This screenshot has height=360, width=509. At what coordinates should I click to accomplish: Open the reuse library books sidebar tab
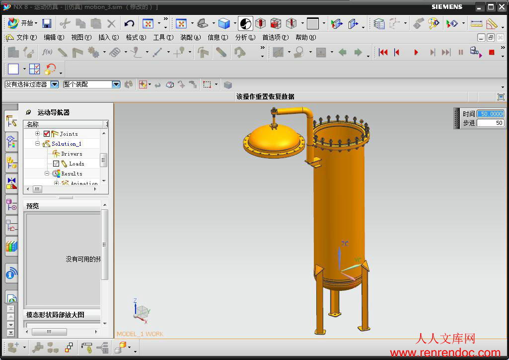tap(11, 246)
